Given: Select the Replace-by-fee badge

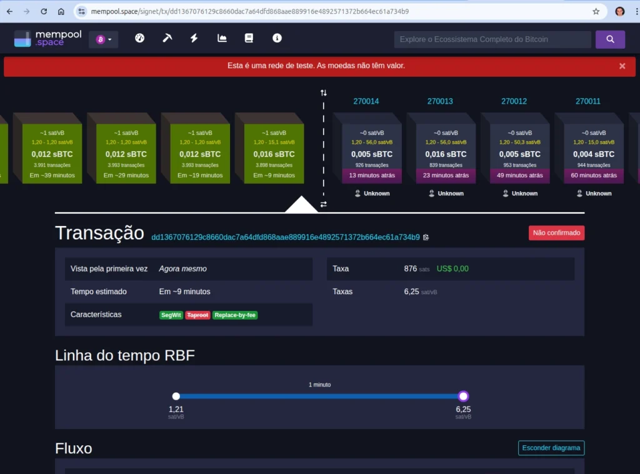Looking at the screenshot, I should tap(235, 315).
